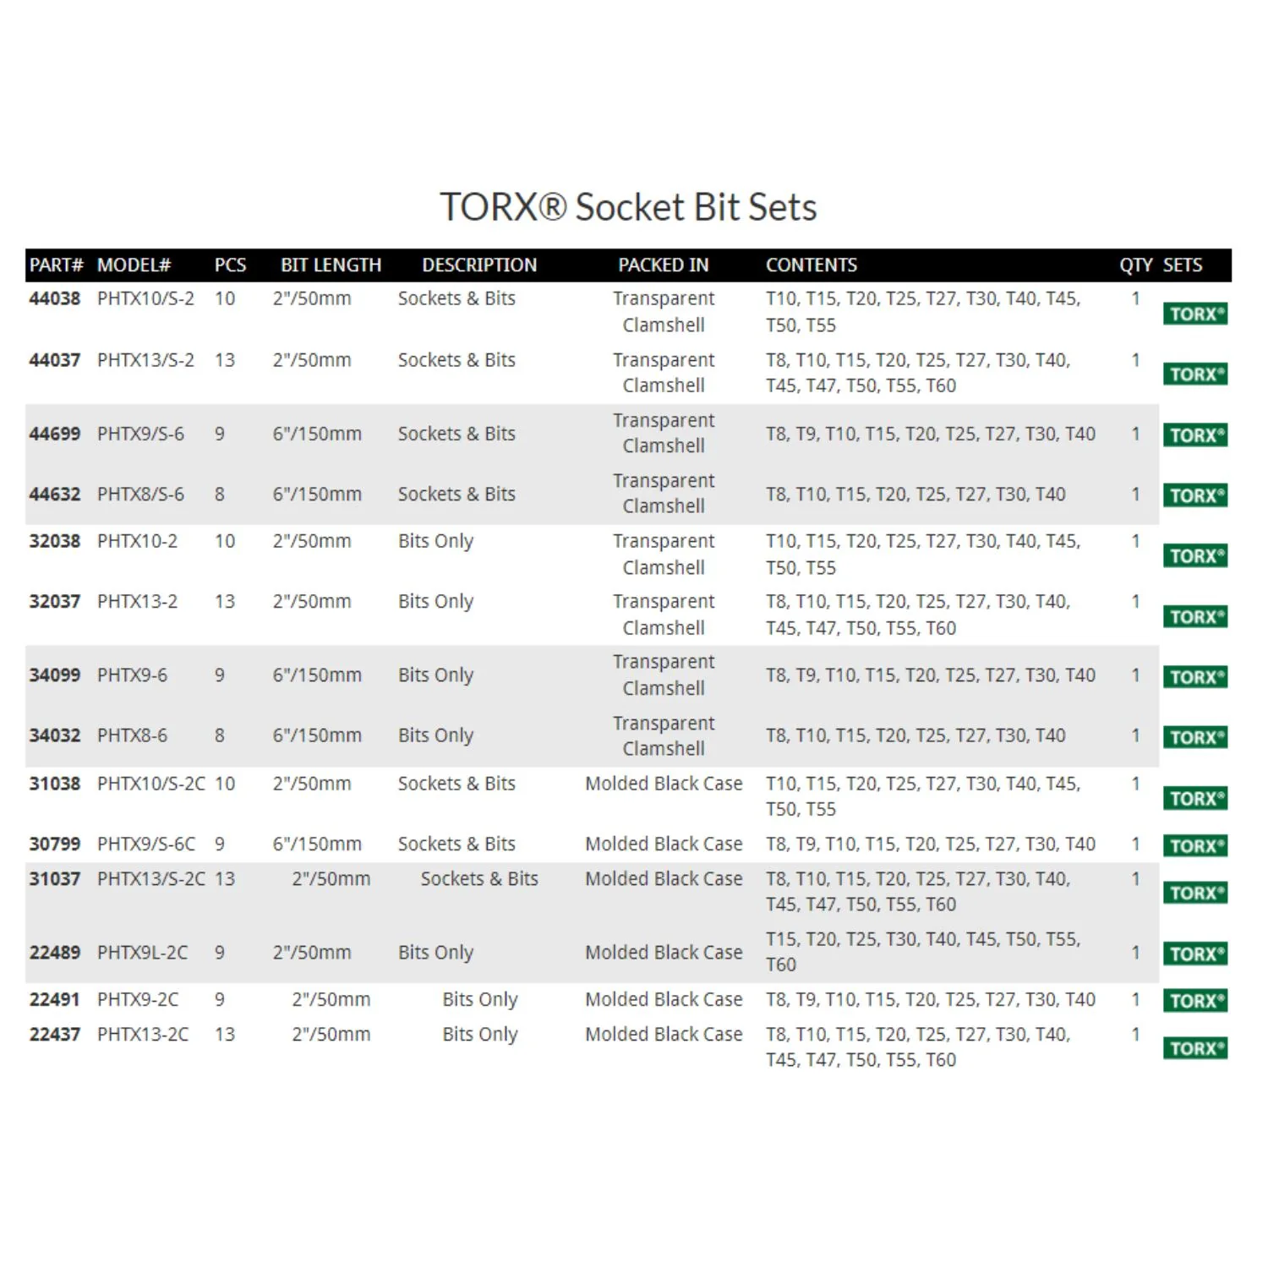Click the PART# column header
The height and width of the screenshot is (1268, 1268).
click(56, 265)
